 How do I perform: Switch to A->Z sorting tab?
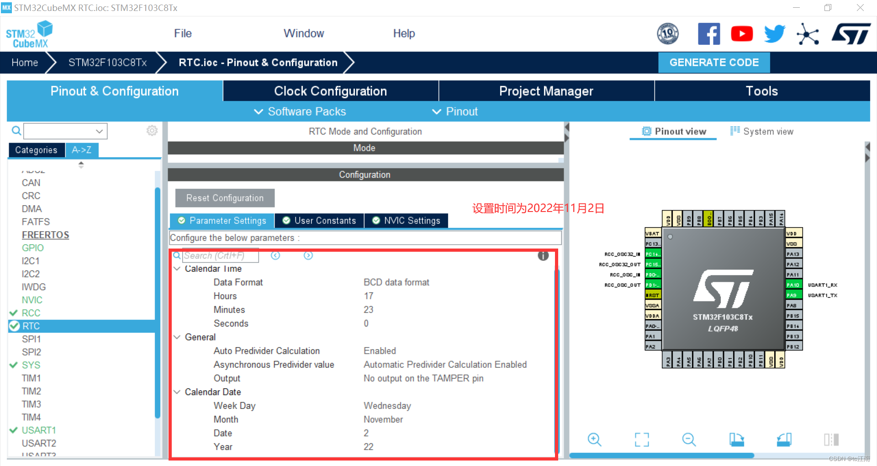(x=82, y=150)
